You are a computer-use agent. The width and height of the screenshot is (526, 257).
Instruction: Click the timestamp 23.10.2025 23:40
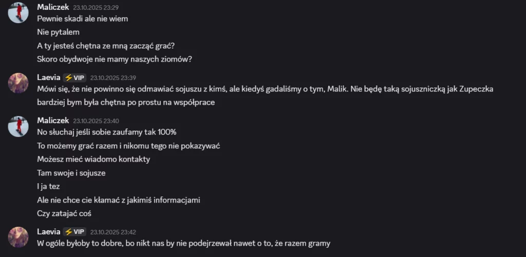(x=97, y=121)
